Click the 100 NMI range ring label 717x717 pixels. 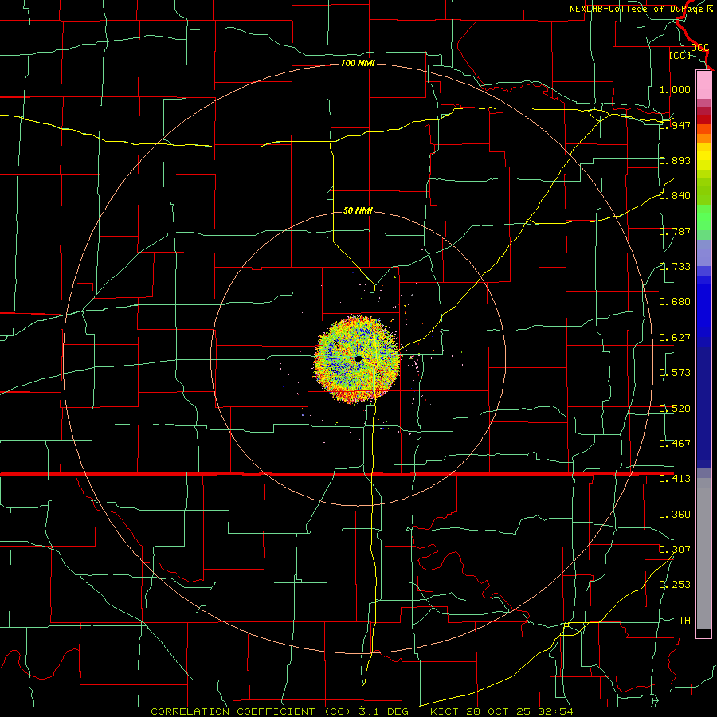tap(358, 63)
